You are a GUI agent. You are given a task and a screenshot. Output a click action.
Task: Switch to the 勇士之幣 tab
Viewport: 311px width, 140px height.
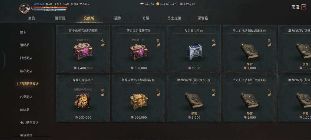[174, 18]
